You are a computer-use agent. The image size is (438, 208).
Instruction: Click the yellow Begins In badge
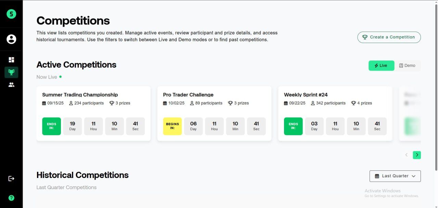point(172,126)
